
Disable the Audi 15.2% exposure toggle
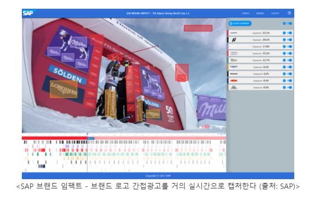pos(290,53)
